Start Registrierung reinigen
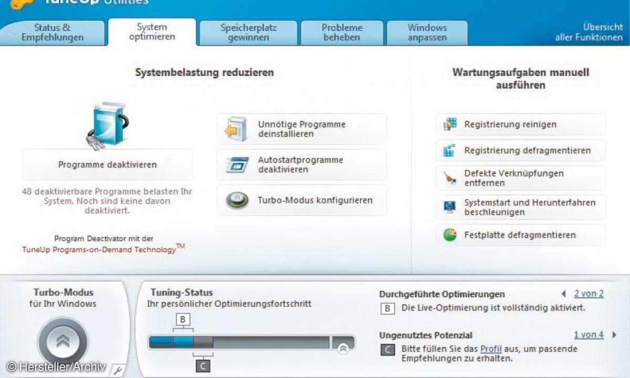 521,124
